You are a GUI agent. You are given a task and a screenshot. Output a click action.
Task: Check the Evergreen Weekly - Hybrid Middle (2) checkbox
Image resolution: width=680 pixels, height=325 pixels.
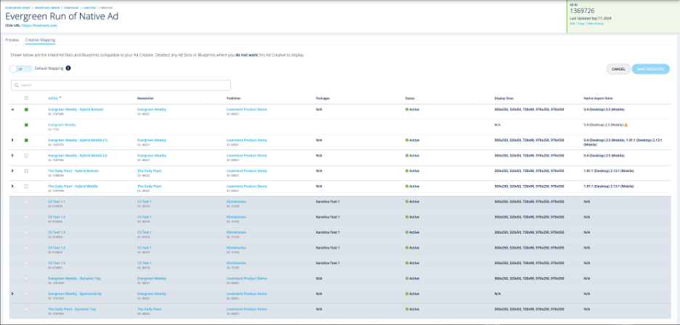[x=26, y=155]
